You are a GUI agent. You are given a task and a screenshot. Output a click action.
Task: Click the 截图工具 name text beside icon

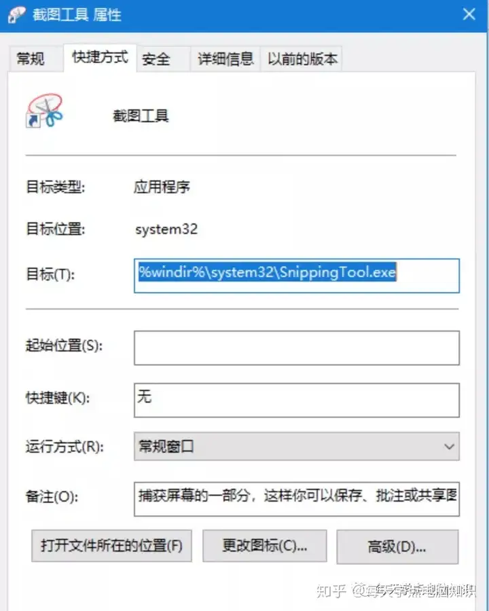(x=141, y=116)
